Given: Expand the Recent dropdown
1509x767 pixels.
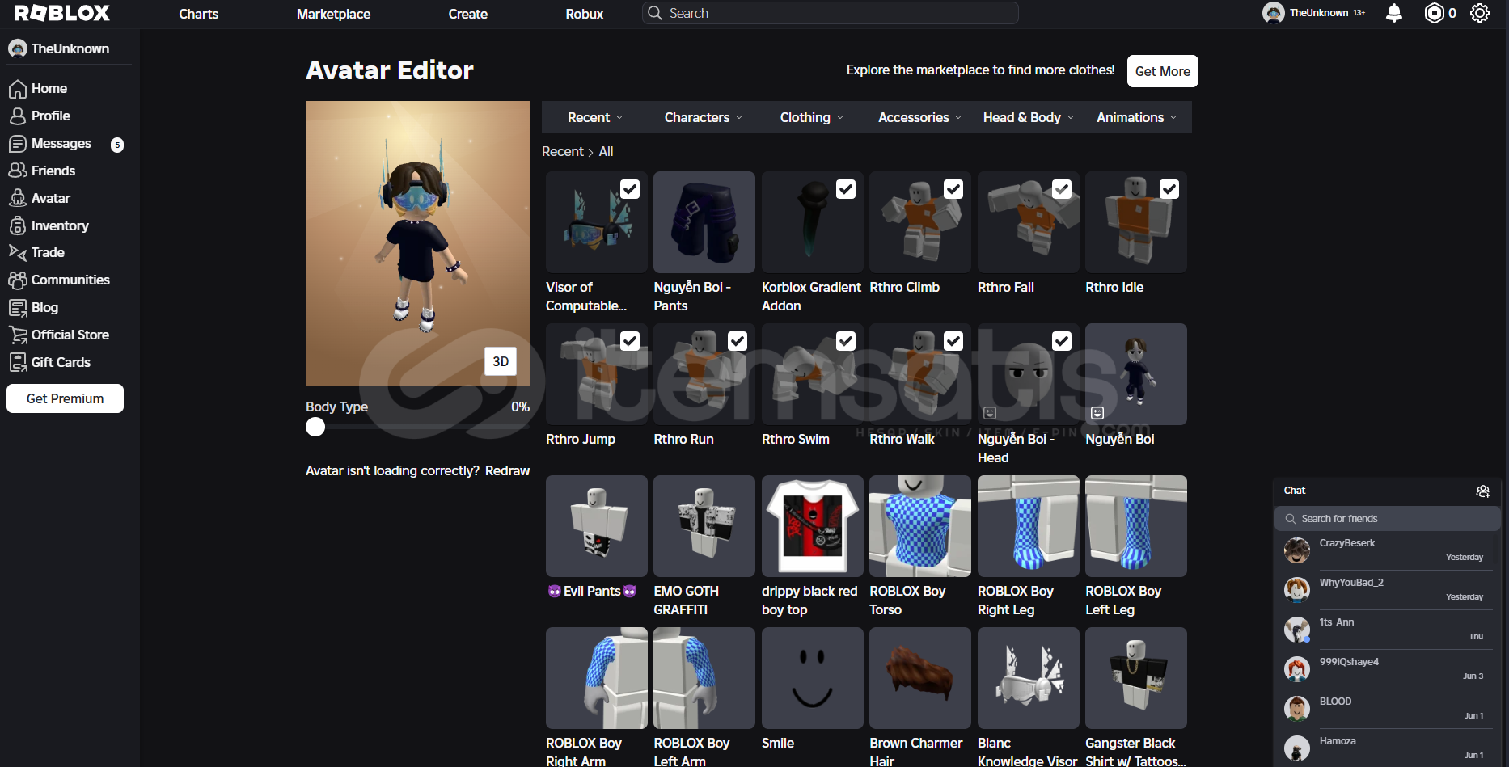Looking at the screenshot, I should pos(595,117).
